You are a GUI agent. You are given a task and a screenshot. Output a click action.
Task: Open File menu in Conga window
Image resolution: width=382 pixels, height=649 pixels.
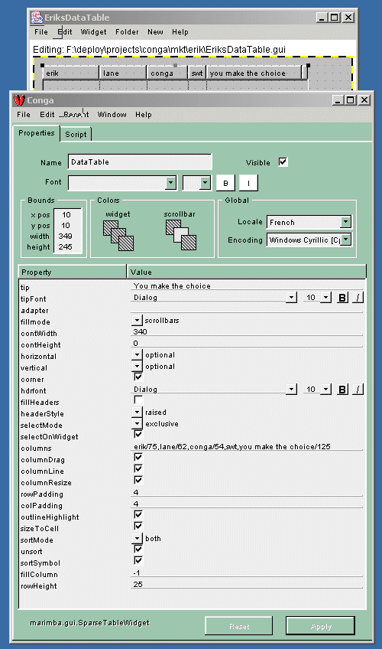tap(24, 115)
